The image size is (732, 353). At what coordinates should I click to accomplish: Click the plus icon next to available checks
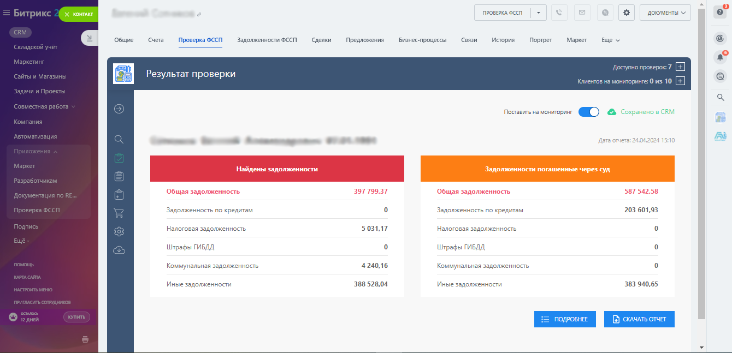[x=680, y=67]
